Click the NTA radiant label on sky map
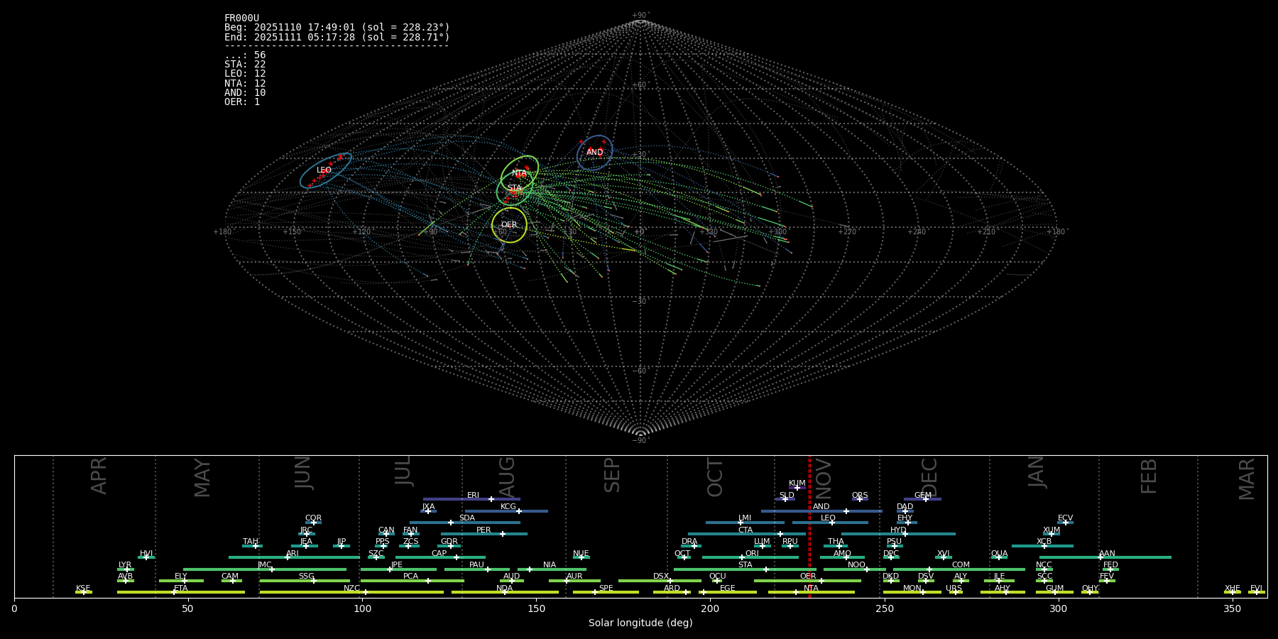This screenshot has height=639, width=1278. 519,173
